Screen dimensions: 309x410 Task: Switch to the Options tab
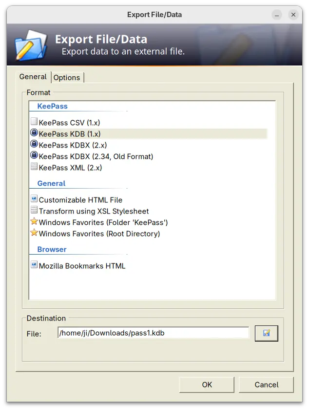point(67,77)
